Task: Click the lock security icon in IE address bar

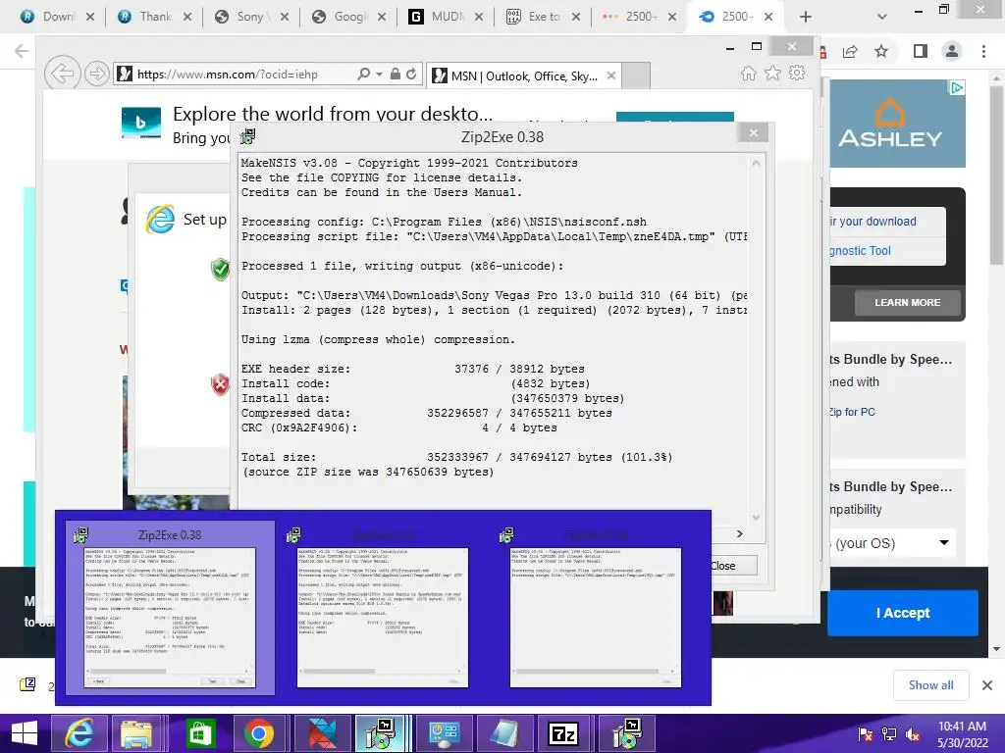Action: click(396, 75)
